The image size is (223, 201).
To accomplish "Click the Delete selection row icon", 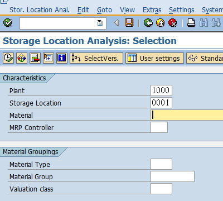I will pyautogui.click(x=35, y=58).
